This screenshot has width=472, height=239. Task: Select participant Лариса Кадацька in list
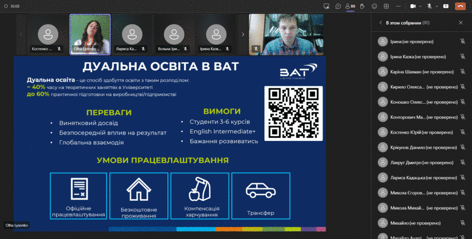pyautogui.click(x=422, y=178)
